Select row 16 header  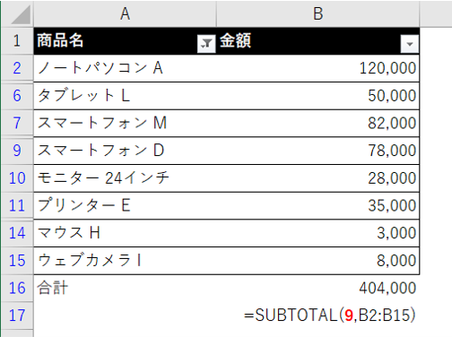point(17,288)
